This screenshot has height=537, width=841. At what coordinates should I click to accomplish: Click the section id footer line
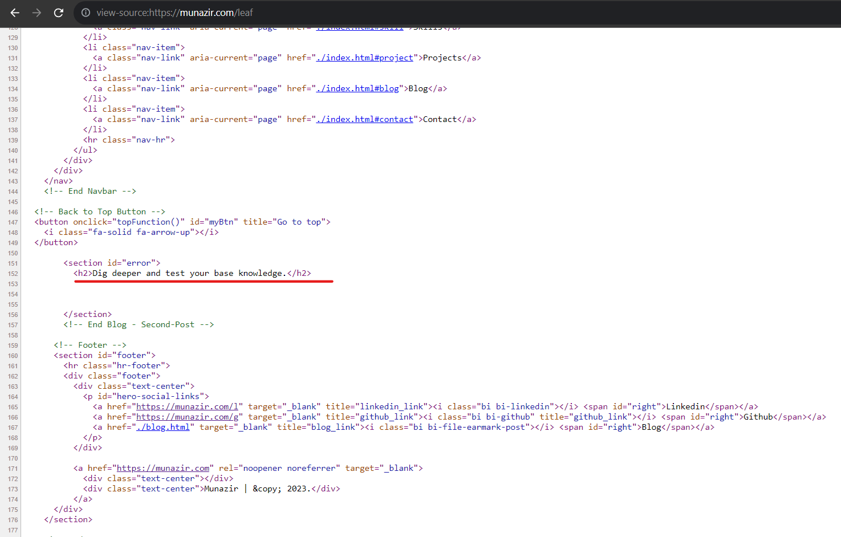point(106,355)
